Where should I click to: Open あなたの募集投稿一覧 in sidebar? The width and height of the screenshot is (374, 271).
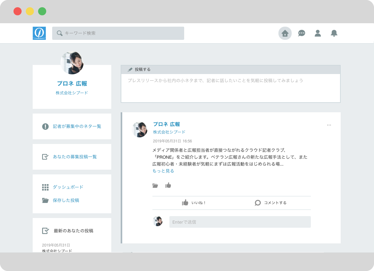[75, 157]
